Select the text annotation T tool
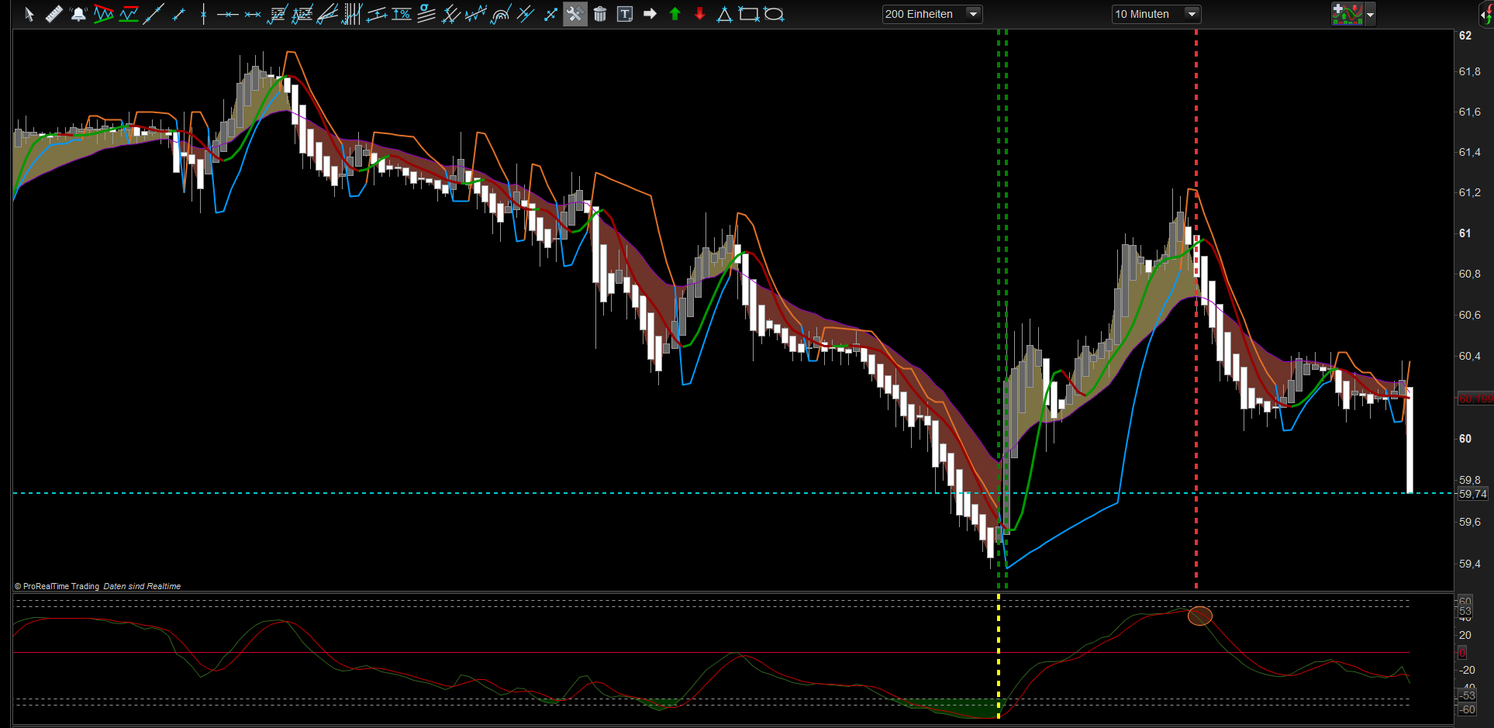This screenshot has height=728, width=1494. 625,14
